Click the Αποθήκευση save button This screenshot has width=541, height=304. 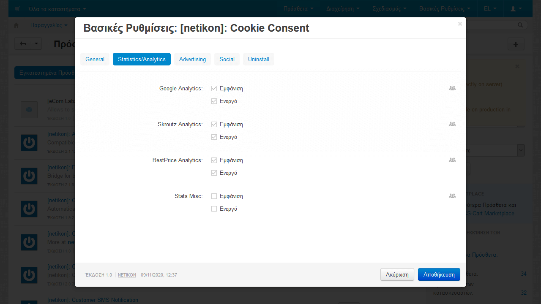coord(439,274)
